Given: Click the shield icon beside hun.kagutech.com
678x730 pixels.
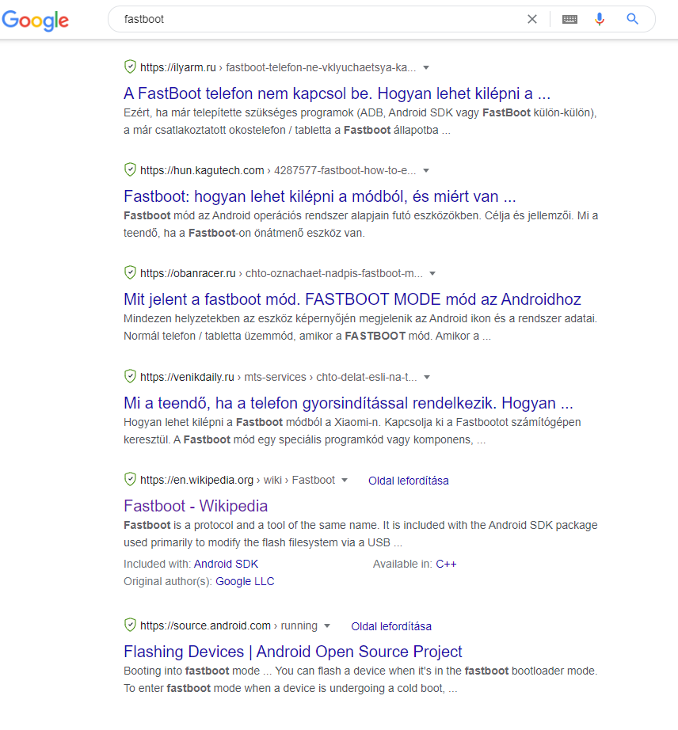Looking at the screenshot, I should pos(130,169).
